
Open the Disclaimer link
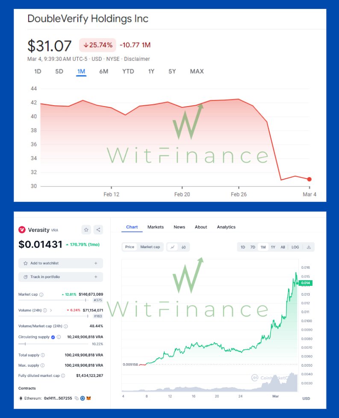coord(137,59)
